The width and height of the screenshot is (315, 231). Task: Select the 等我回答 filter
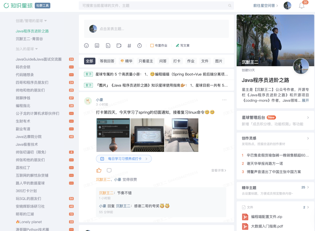(107, 61)
